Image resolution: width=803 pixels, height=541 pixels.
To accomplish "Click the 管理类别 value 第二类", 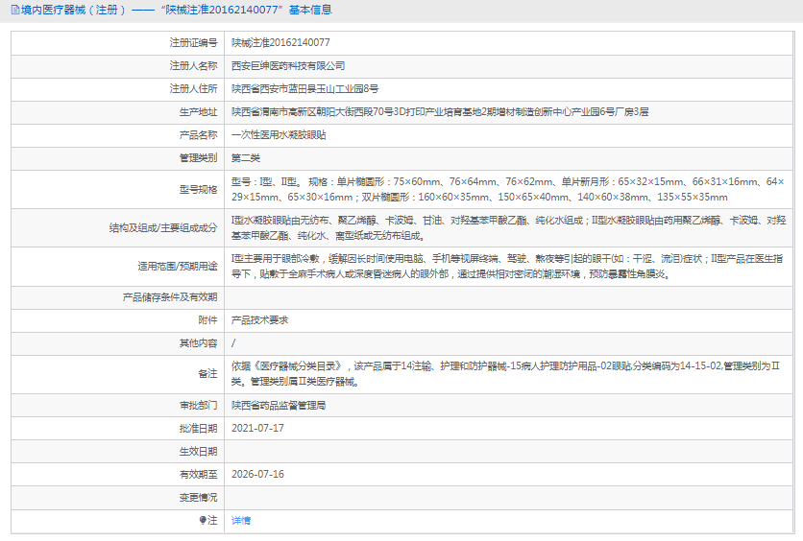I will pyautogui.click(x=246, y=158).
